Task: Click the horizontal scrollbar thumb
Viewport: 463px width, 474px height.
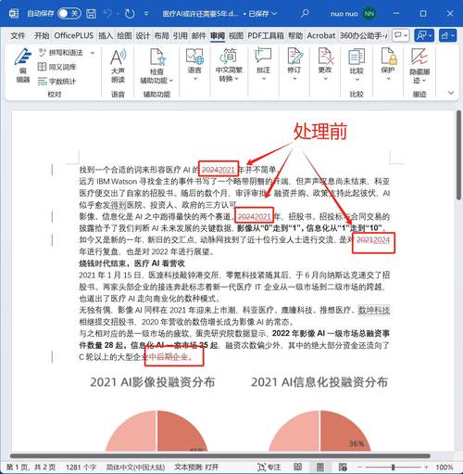Action: 220,455
